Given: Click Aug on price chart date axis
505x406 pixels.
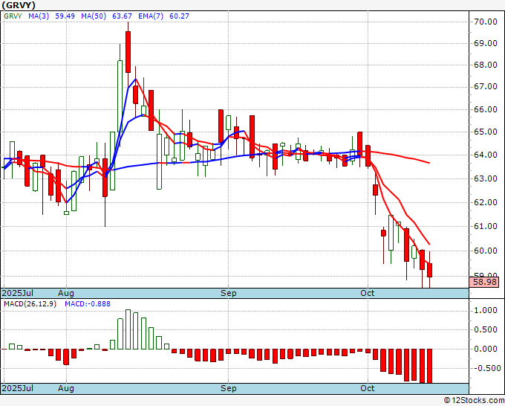Looking at the screenshot, I should 66,293.
